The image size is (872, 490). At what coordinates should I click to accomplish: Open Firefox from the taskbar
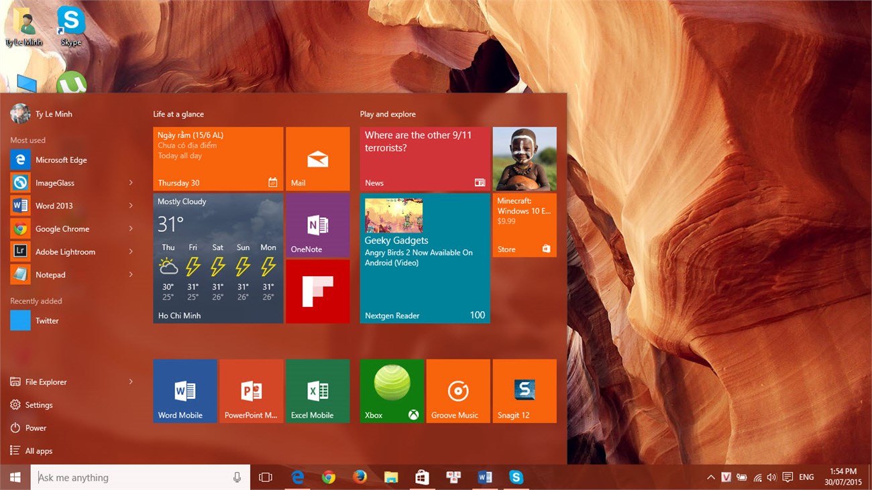[360, 477]
